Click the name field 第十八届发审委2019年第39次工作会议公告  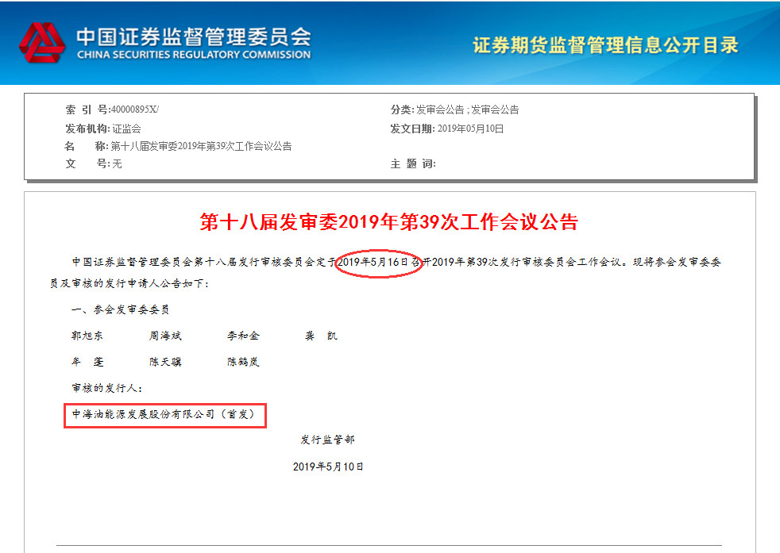click(x=201, y=146)
